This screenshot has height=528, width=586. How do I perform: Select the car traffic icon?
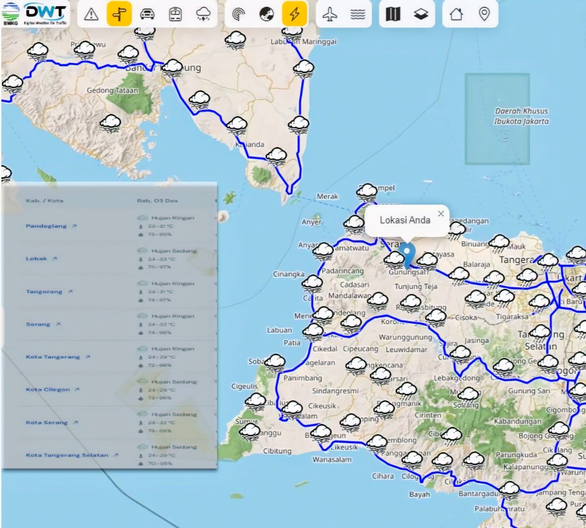(147, 14)
